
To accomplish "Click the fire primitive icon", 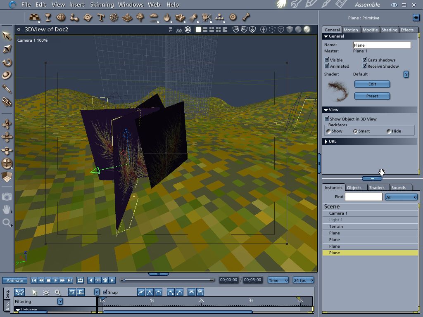I will [x=167, y=17].
